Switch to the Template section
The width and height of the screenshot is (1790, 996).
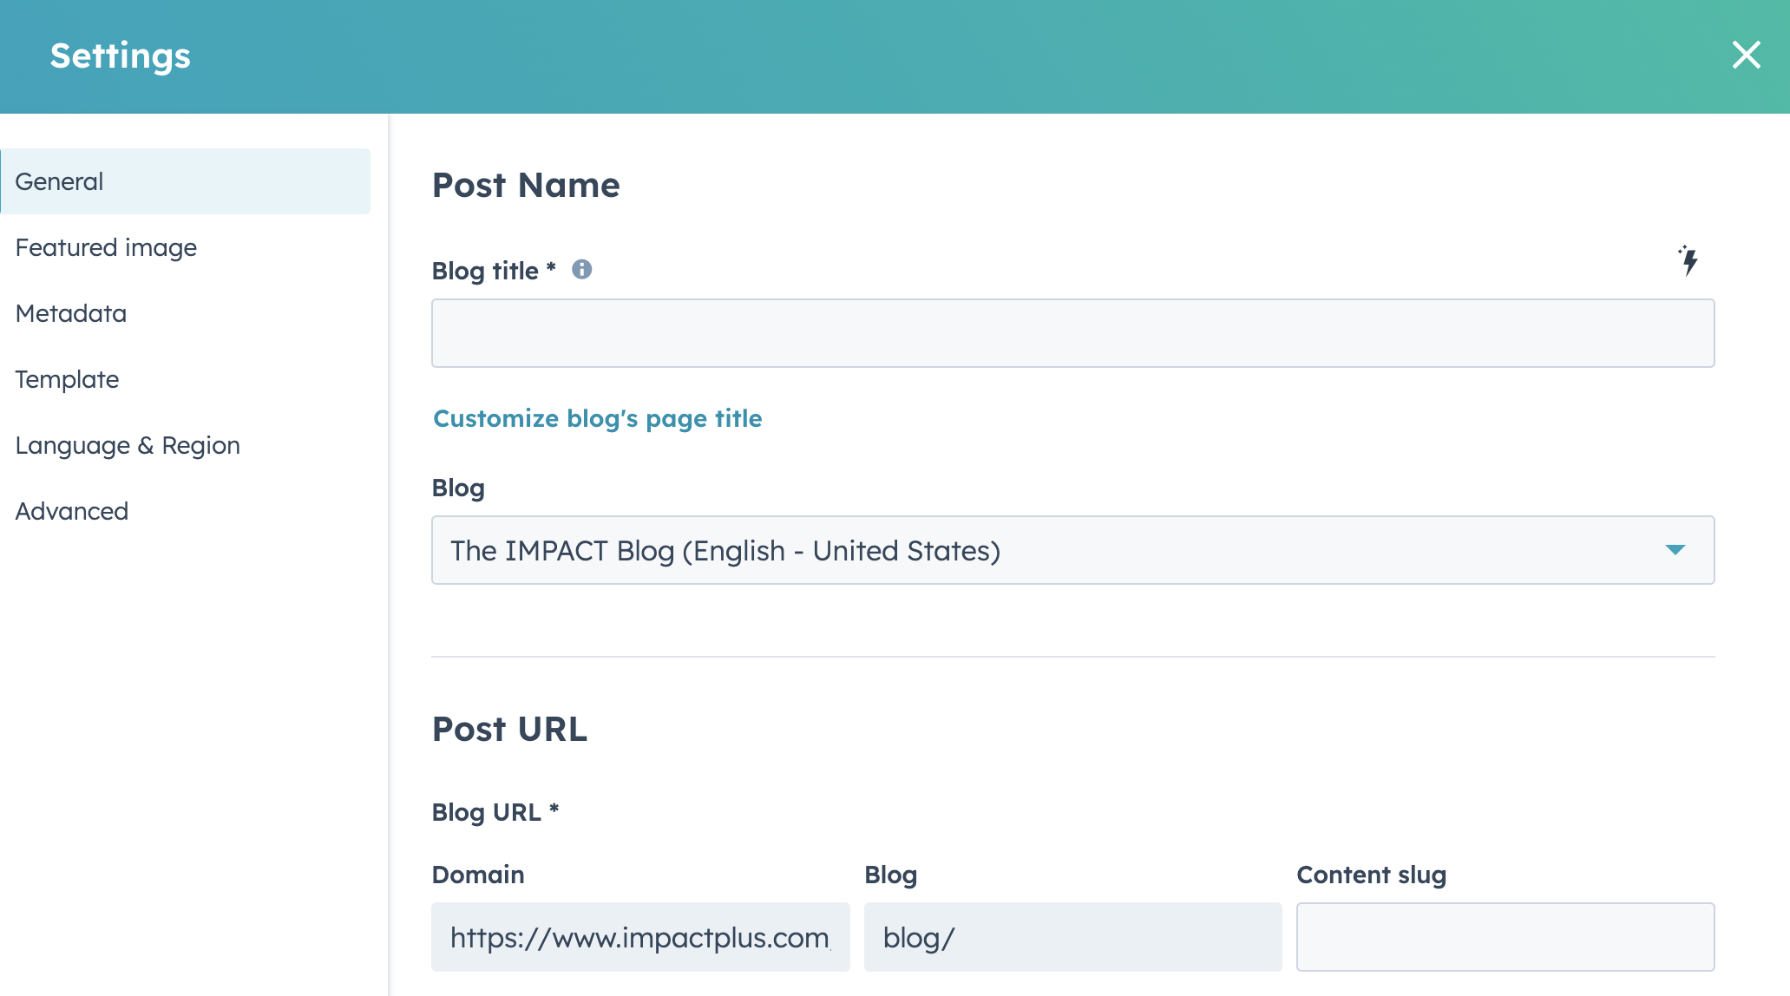[x=67, y=379]
